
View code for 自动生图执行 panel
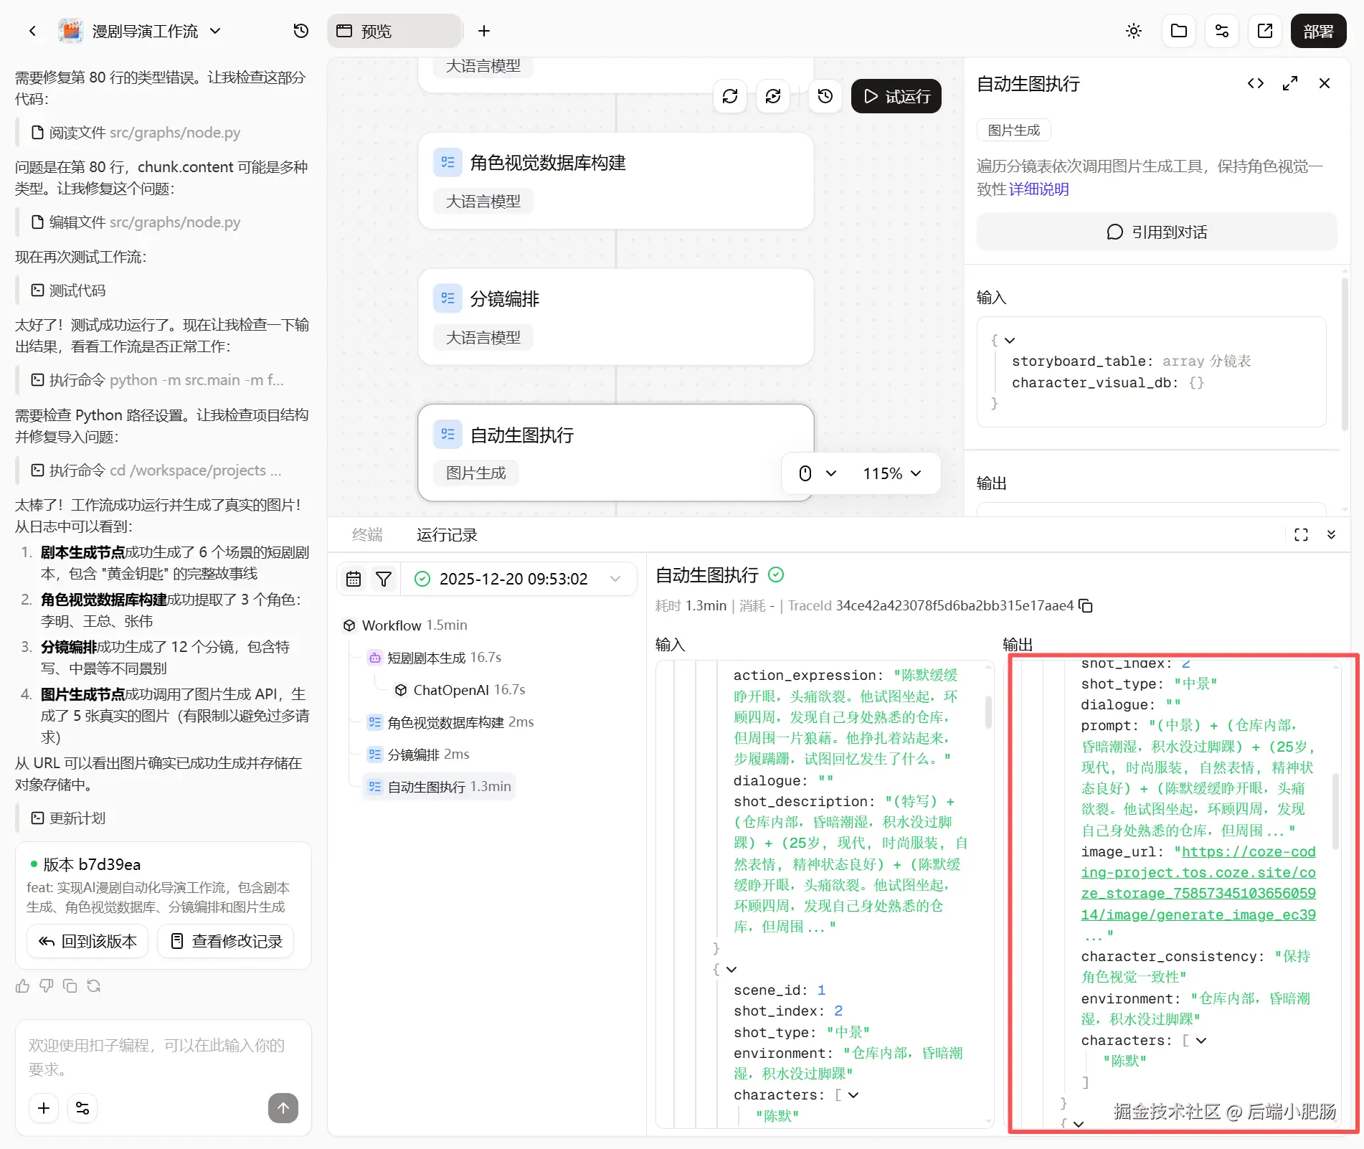tap(1256, 83)
